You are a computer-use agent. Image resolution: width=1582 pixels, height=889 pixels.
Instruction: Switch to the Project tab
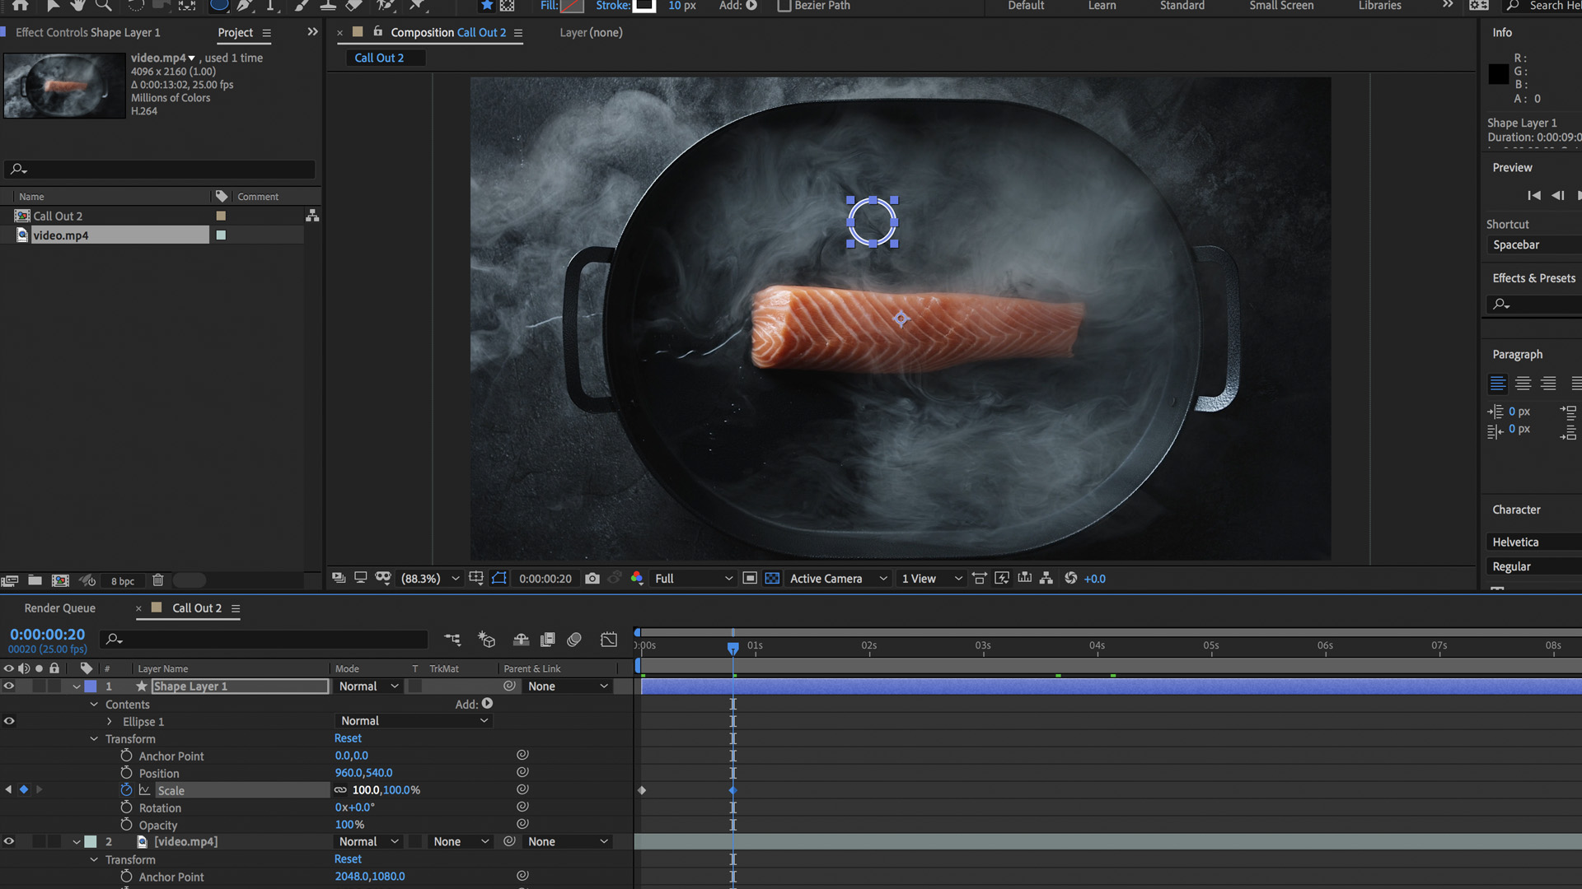point(234,32)
